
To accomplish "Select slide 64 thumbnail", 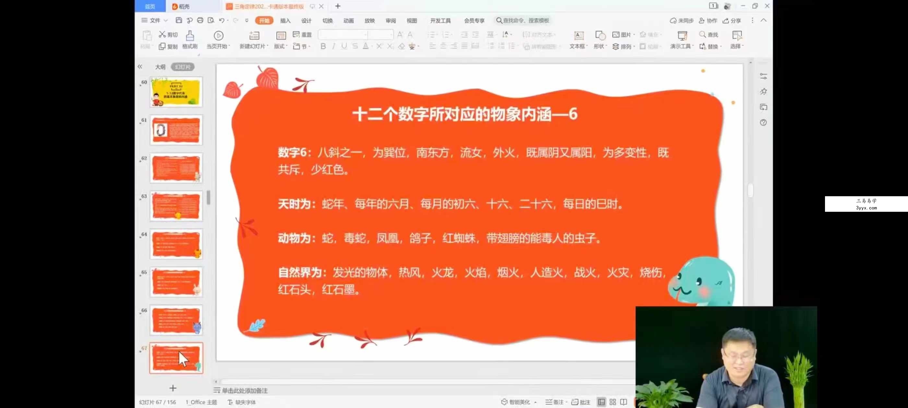I will tap(176, 244).
